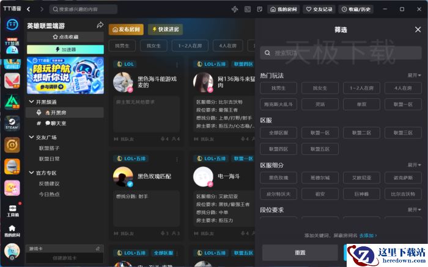Click the 去添加 link
Viewport: 428px width, 267px height.
click(367, 235)
